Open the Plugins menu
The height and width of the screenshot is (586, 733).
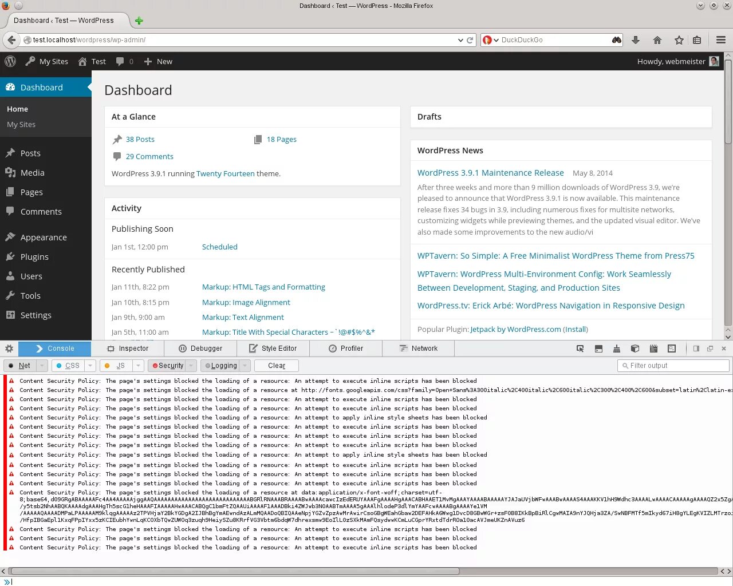point(34,257)
